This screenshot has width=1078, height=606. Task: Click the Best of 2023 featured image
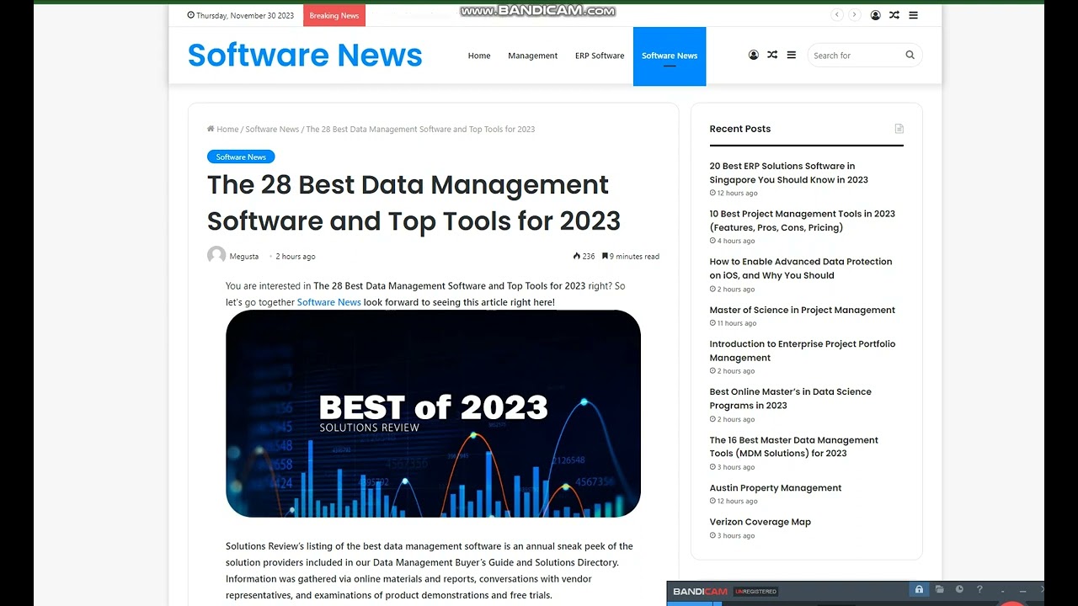[433, 413]
